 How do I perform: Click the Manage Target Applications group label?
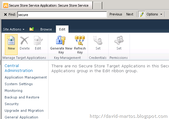tap(24, 58)
